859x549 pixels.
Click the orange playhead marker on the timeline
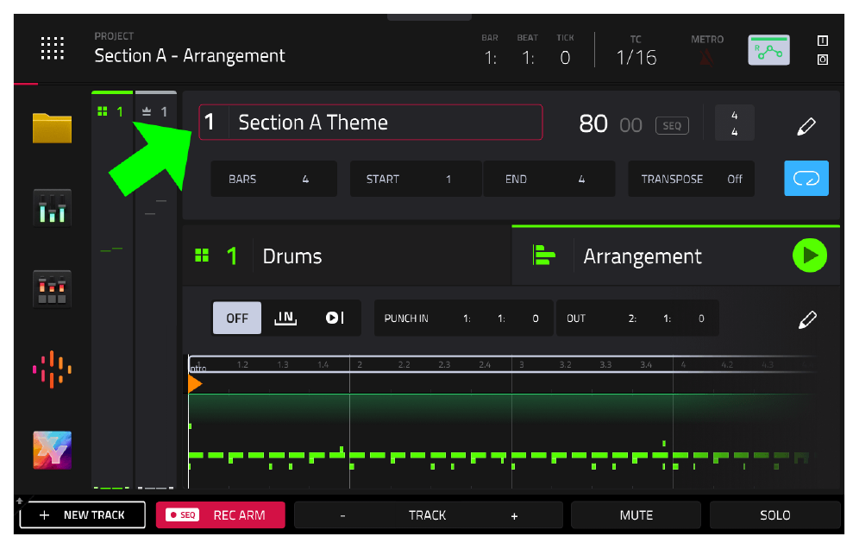[194, 383]
